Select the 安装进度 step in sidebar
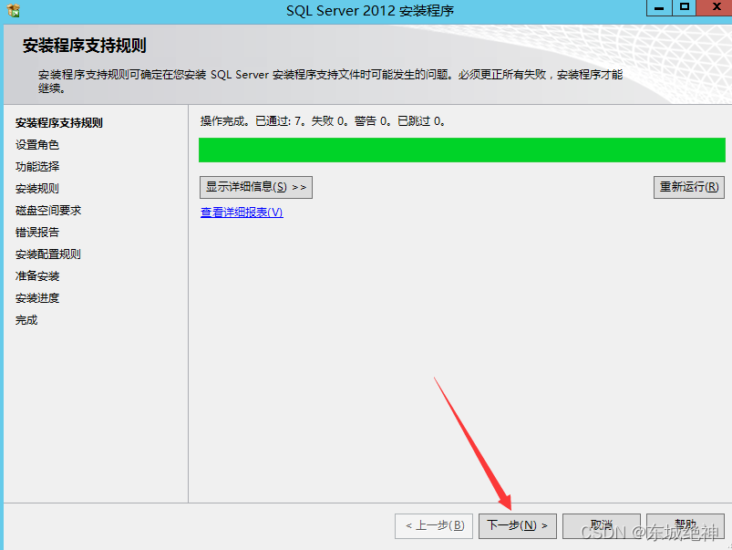The height and width of the screenshot is (550, 732). point(36,298)
